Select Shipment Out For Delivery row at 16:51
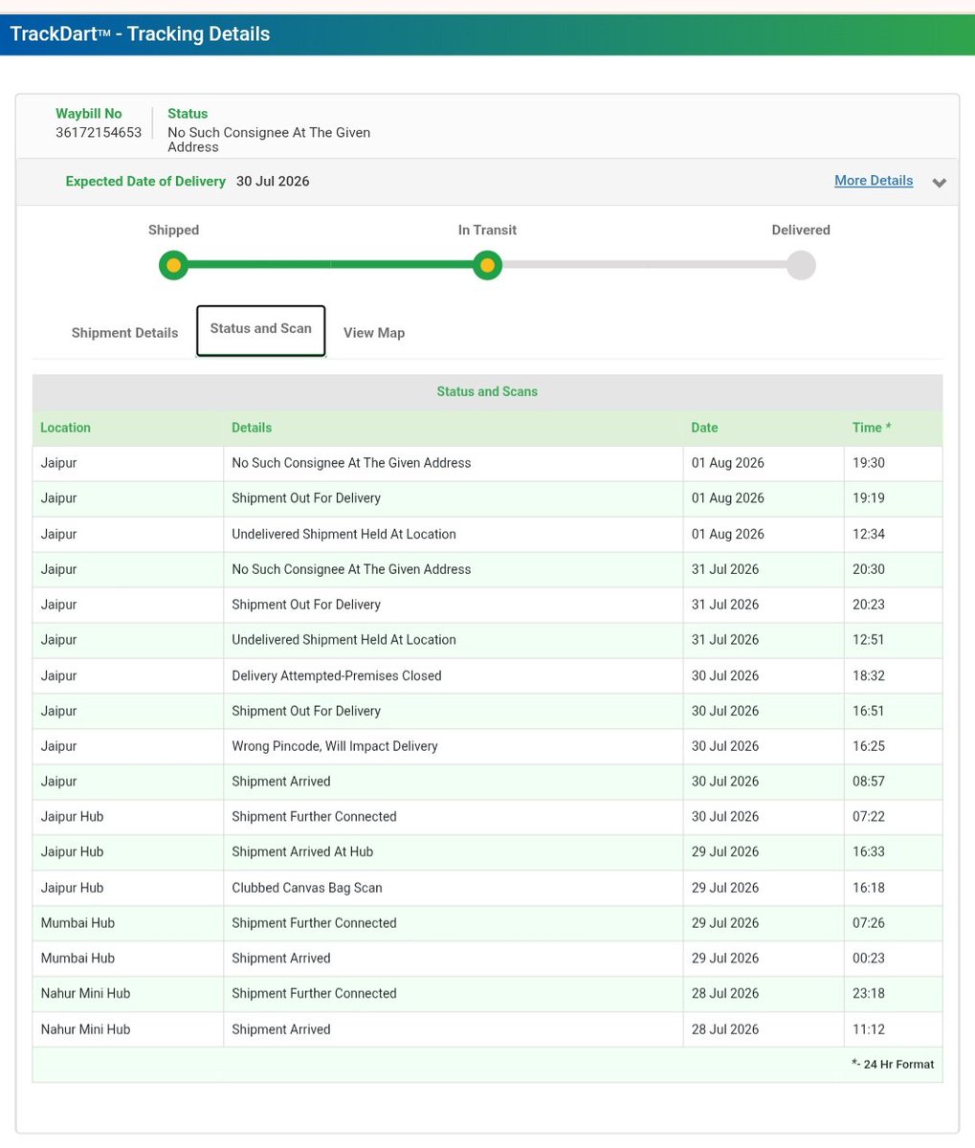This screenshot has width=975, height=1148. tap(487, 711)
